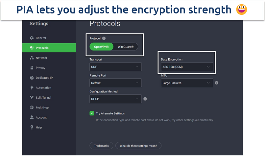
Task: Click the Multi-Hop globe icon
Action: tap(32, 107)
